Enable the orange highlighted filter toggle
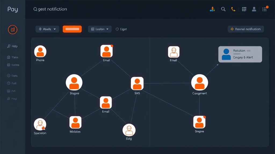Screen dimensions: 275x154 click(x=72, y=29)
